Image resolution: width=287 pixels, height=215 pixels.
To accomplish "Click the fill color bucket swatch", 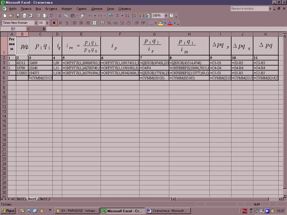I will coord(160,22).
